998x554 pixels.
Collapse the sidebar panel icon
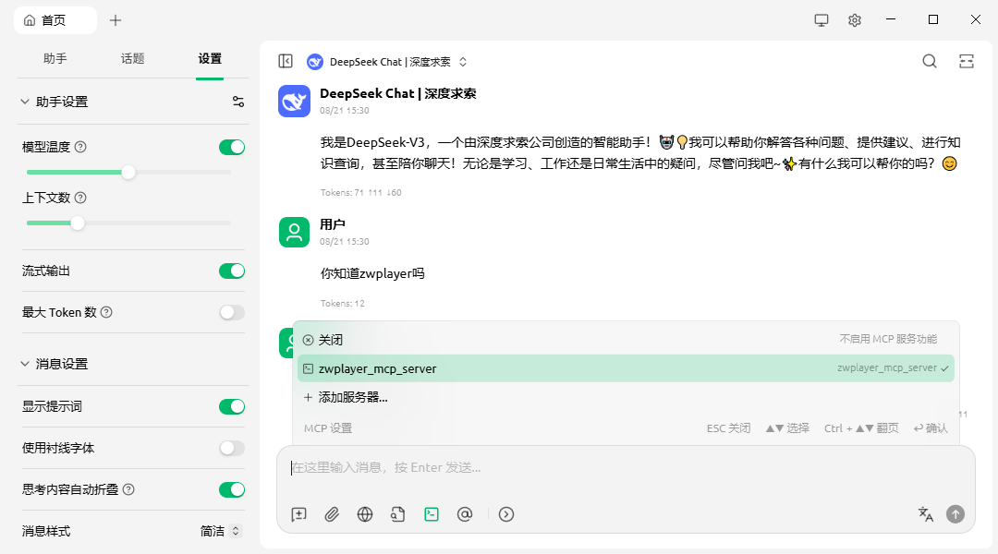pos(286,61)
